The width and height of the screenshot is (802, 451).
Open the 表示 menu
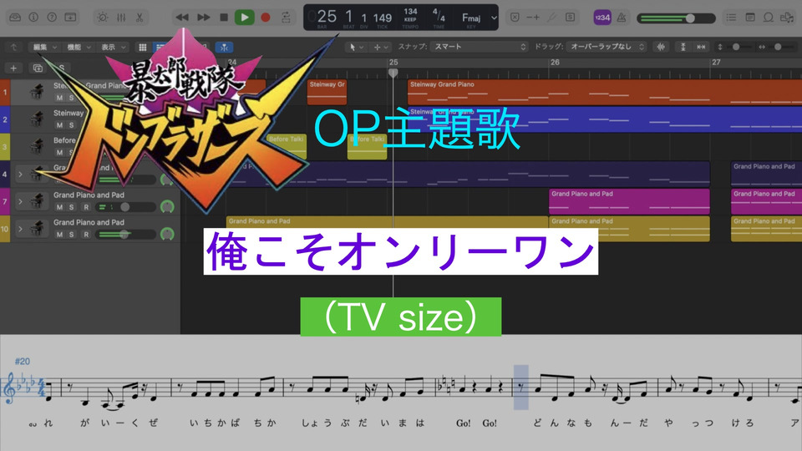(x=113, y=47)
